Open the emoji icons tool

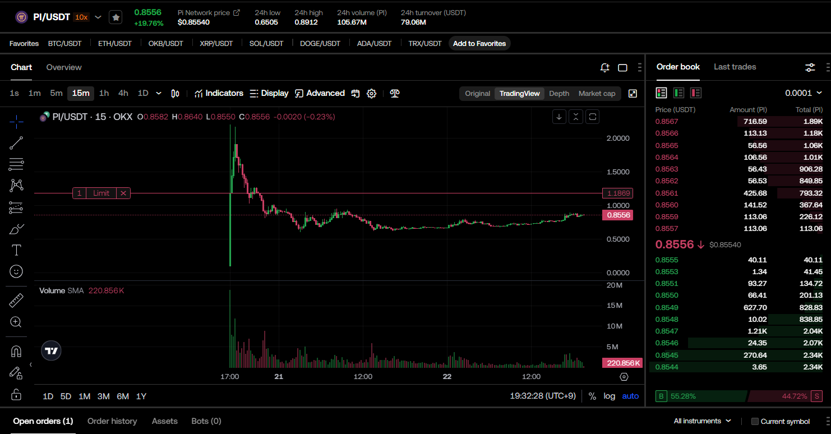point(16,271)
